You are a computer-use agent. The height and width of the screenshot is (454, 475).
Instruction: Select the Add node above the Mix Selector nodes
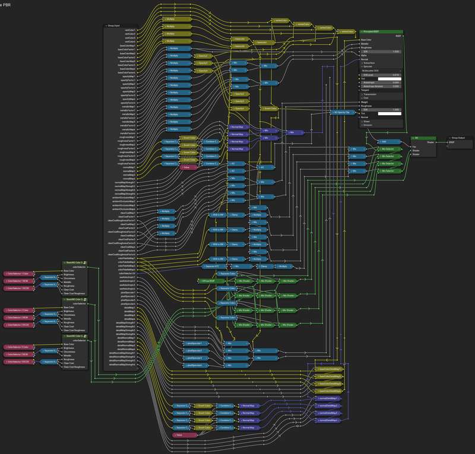tap(389, 142)
